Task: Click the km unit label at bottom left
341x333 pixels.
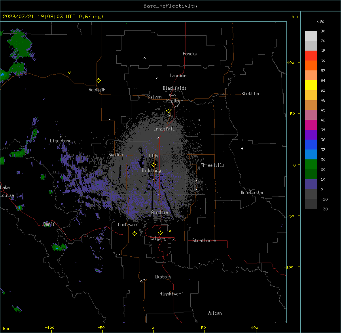Action: (x=6, y=329)
